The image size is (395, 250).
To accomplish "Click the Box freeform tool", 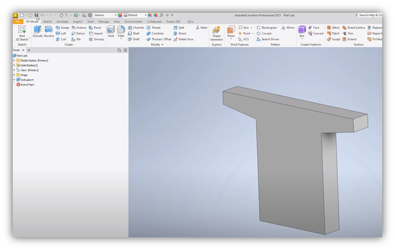I will point(302,31).
